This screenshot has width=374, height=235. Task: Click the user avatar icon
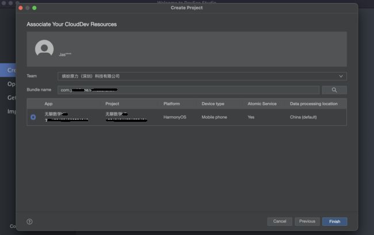pyautogui.click(x=44, y=48)
